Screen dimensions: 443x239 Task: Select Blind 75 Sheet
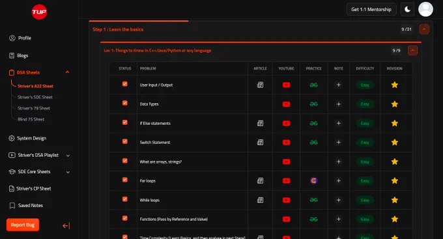[x=31, y=119]
